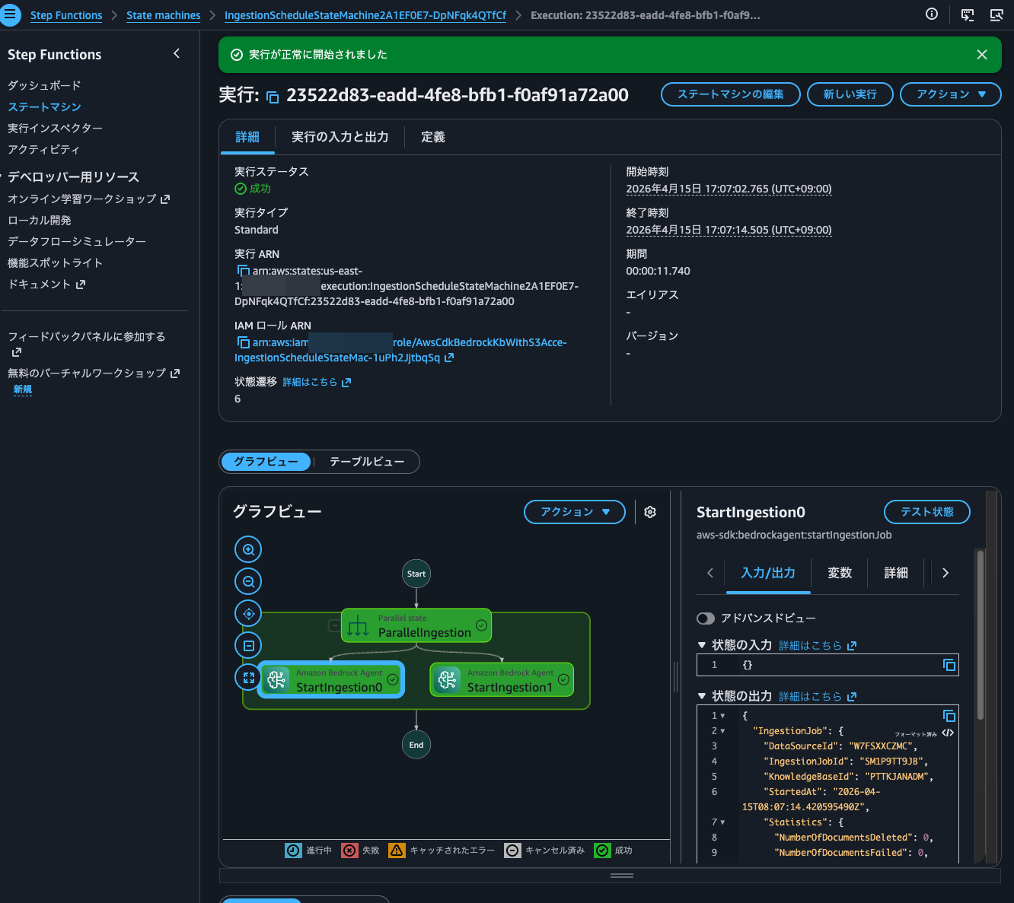The image size is (1014, 903).
Task: Switch to the 変数 tab in the state panel
Action: pos(839,573)
